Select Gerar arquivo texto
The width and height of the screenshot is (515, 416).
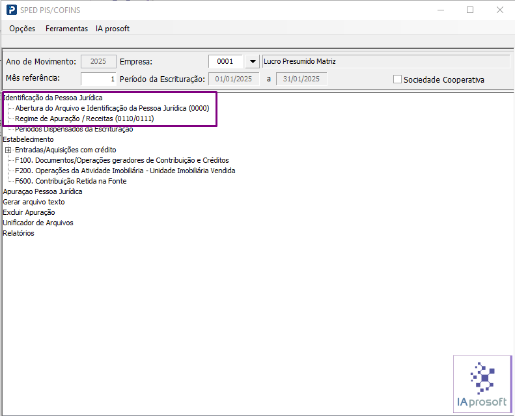(34, 202)
